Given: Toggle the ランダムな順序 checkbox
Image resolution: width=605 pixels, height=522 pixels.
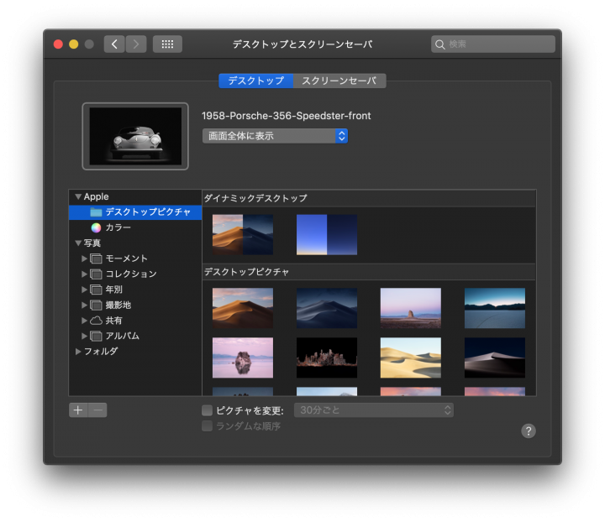Looking at the screenshot, I should 208,426.
